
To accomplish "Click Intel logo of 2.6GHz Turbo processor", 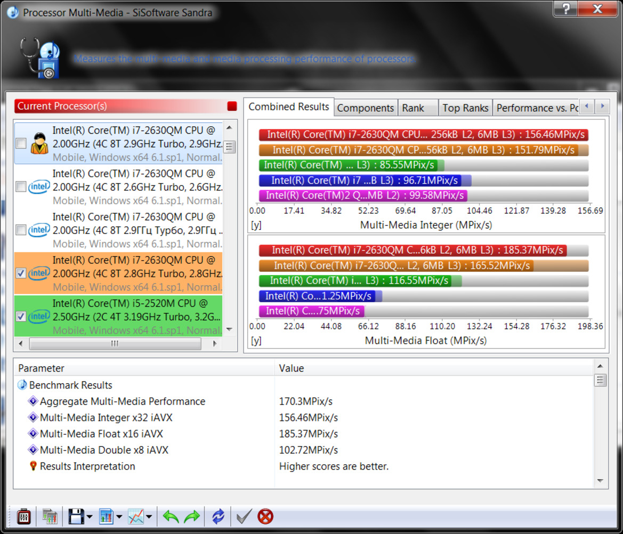I will coord(39,187).
